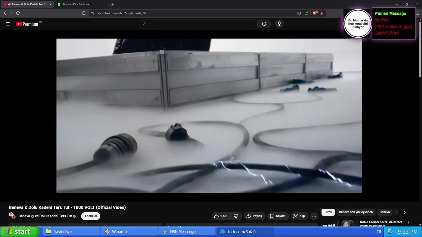Open the YouTube hamburger guide menu
This screenshot has height=237, width=422.
[8, 24]
